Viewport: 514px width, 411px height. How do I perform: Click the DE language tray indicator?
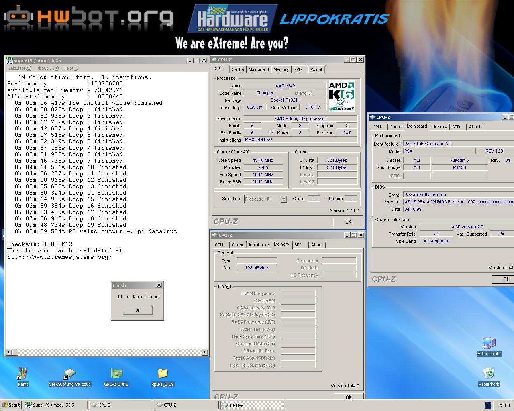point(487,405)
